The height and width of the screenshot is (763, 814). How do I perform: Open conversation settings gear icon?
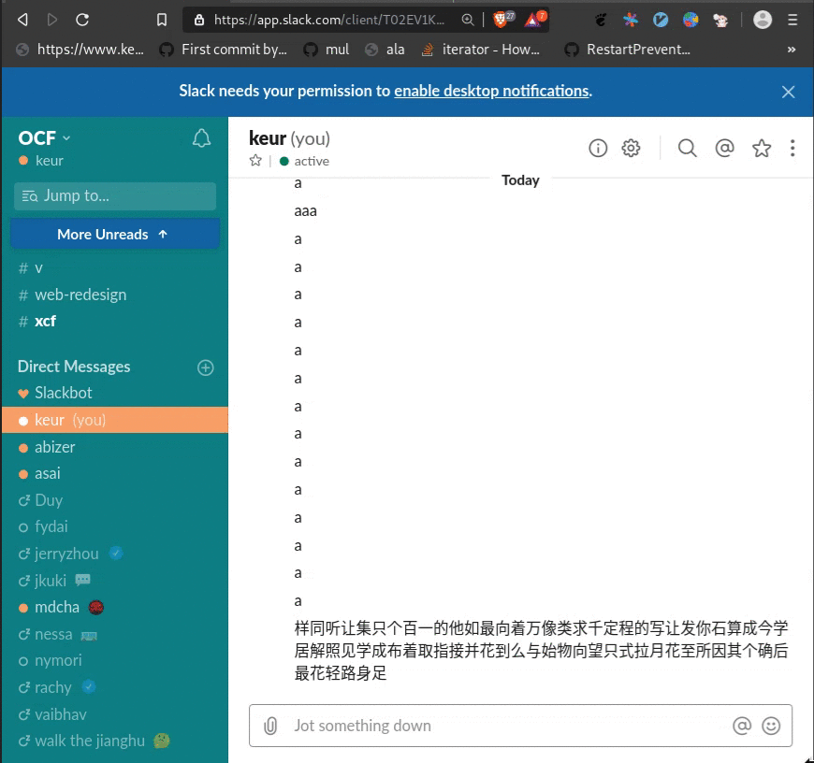pyautogui.click(x=631, y=149)
